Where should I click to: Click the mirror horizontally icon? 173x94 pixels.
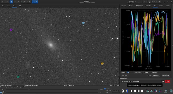[x=156, y=91]
